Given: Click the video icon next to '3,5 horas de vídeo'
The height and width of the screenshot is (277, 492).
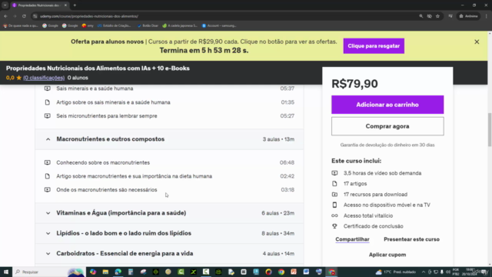Looking at the screenshot, I should coord(334,173).
